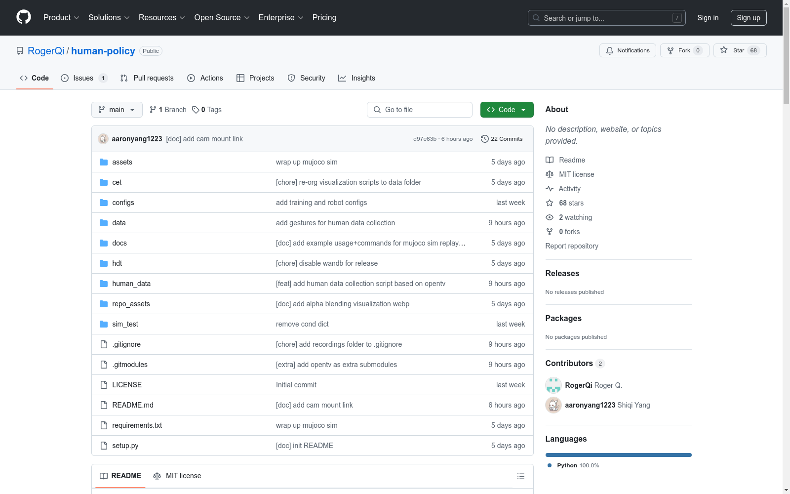The image size is (790, 494).
Task: Open the Open Source dropdown
Action: click(222, 17)
